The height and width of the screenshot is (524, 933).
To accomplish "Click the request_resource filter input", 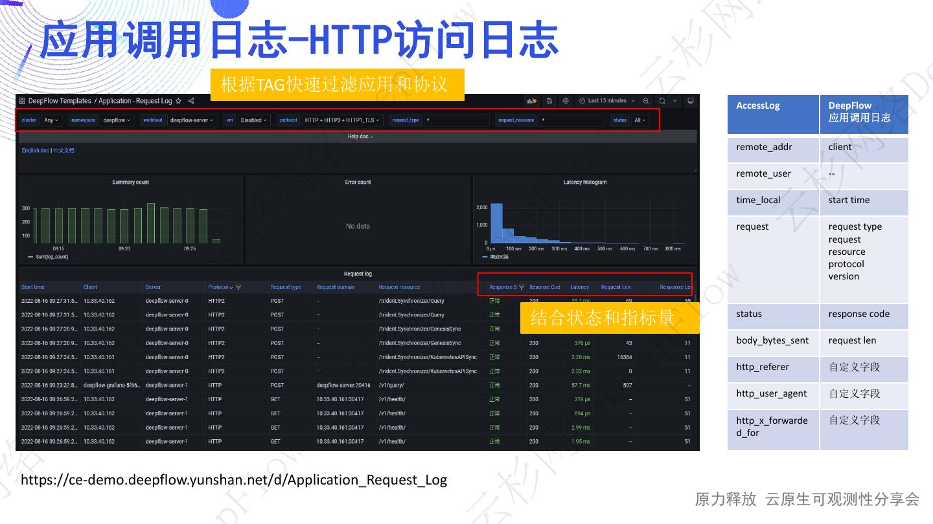I will pyautogui.click(x=571, y=120).
